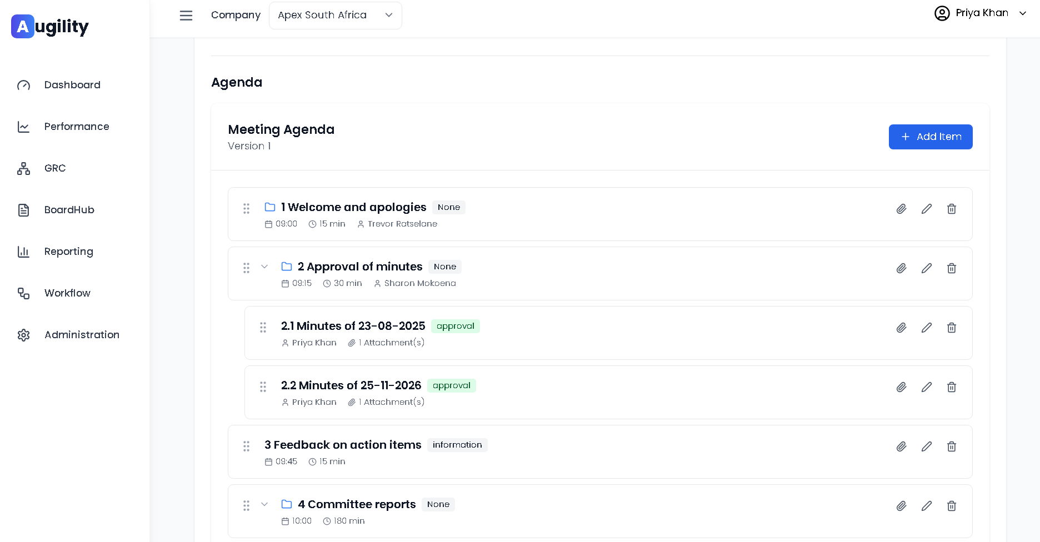Grab the drag handle for Feedback on action items
The height and width of the screenshot is (542, 1040).
(x=246, y=446)
